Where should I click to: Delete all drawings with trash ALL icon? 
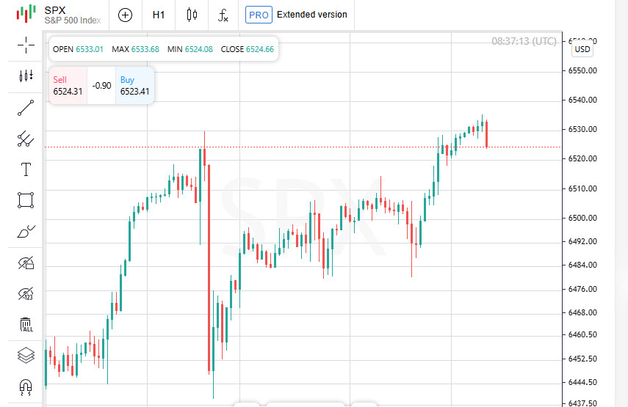(x=26, y=325)
